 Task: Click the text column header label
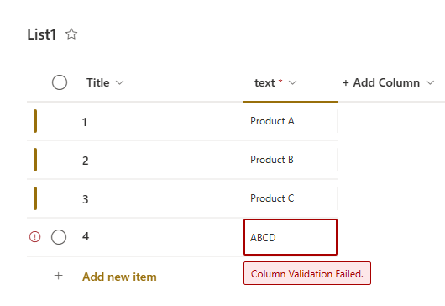tap(264, 83)
